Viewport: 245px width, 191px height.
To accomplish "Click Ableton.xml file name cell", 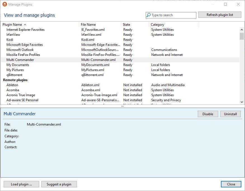I will [x=90, y=85].
